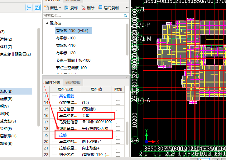
Task: Click 平行横向受力筋 value cell
Action: [x=96, y=128]
